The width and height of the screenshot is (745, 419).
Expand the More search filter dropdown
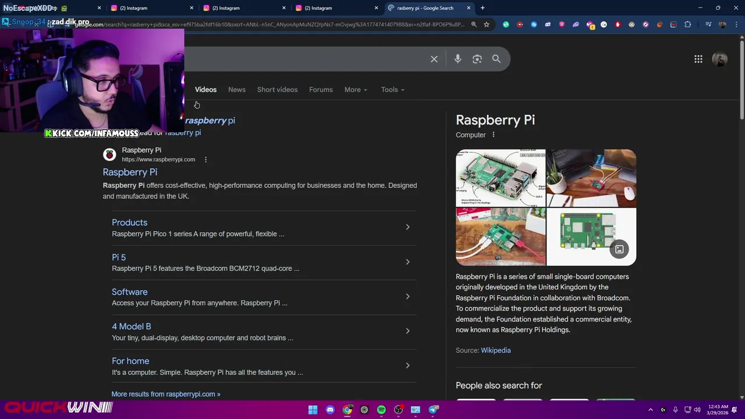point(356,90)
